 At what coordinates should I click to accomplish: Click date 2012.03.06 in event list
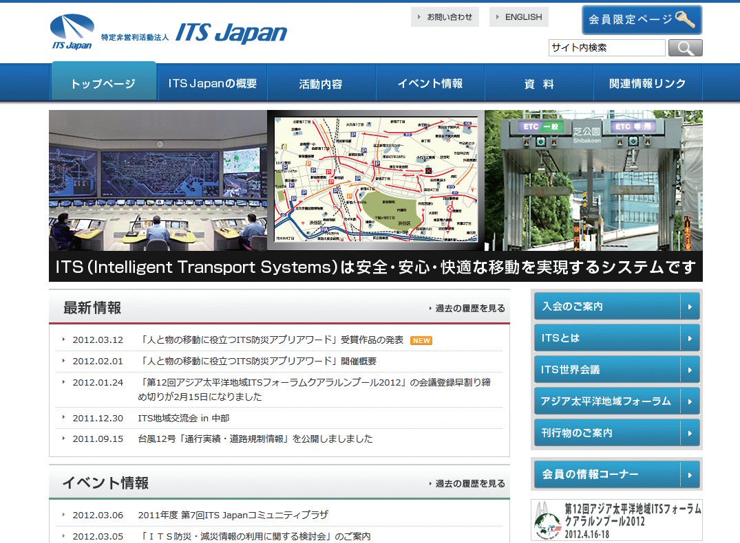(98, 516)
